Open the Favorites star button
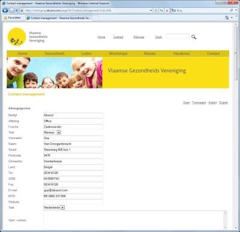240x232 pixels. pyautogui.click(x=12, y=18)
